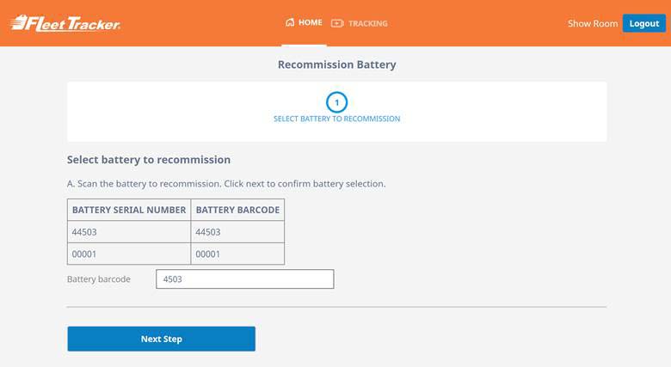Viewport: 671px width, 367px height.
Task: Focus the Battery barcode input field
Action: [244, 279]
